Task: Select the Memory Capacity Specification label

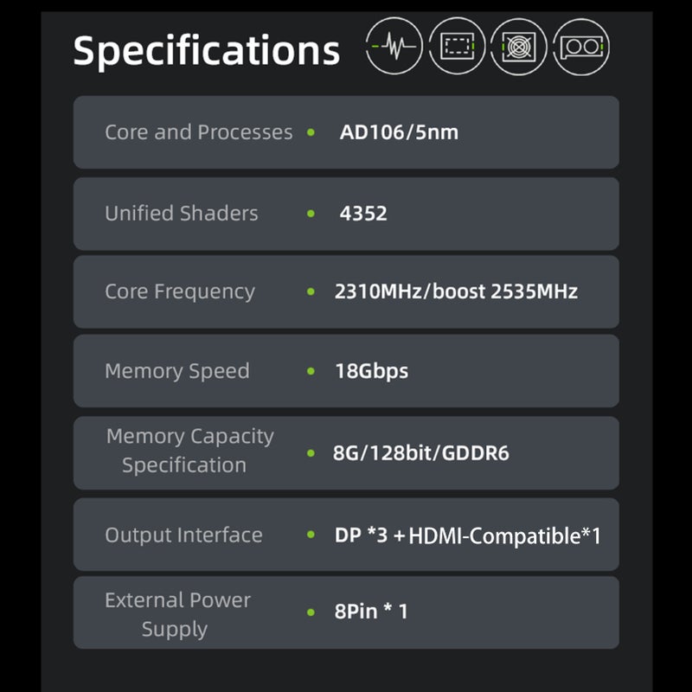Action: (189, 451)
